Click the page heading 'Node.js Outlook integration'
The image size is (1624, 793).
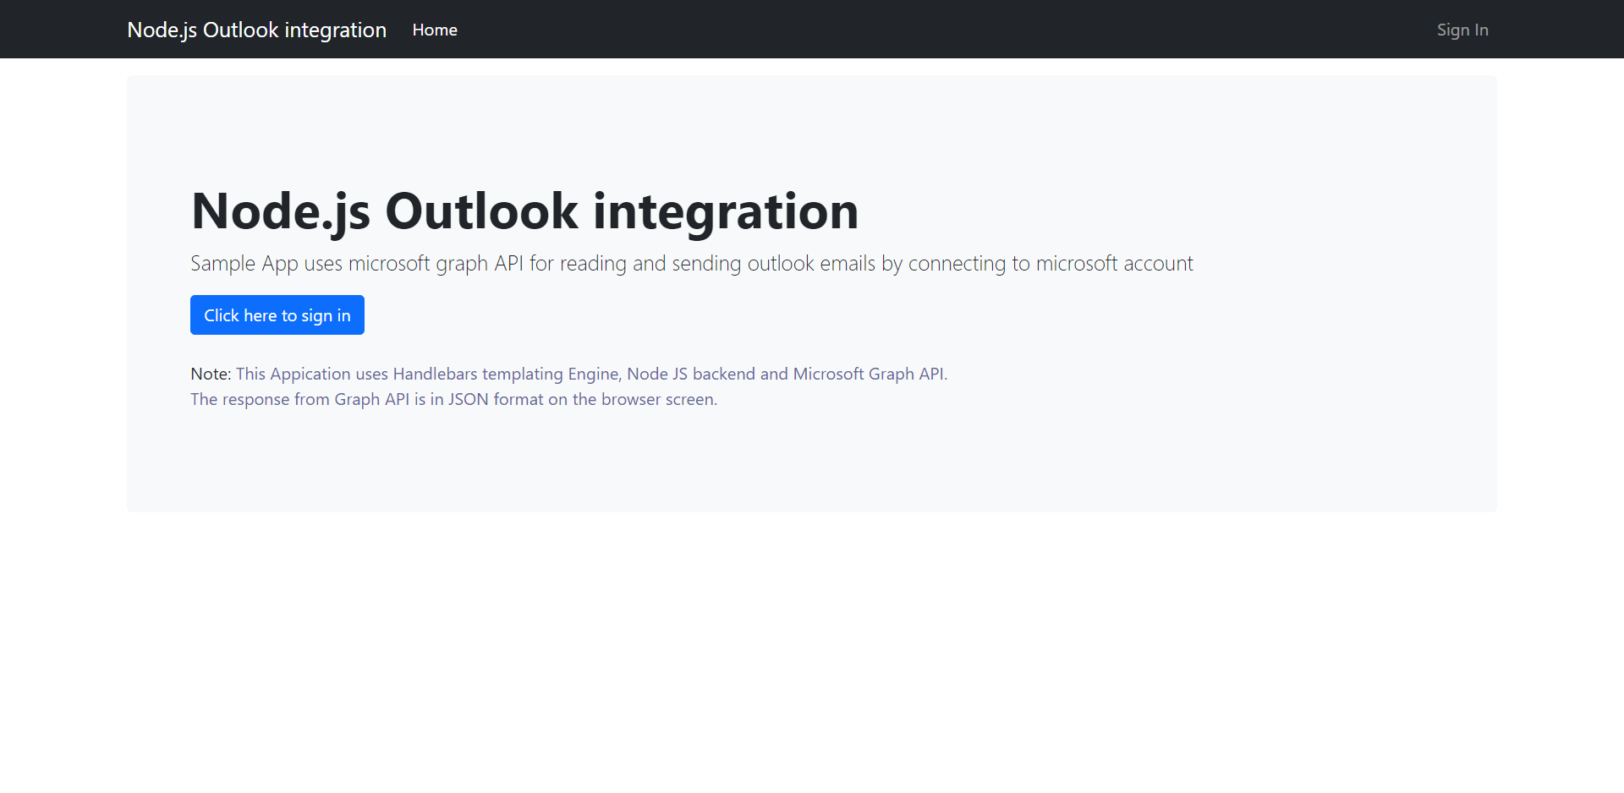coord(524,211)
